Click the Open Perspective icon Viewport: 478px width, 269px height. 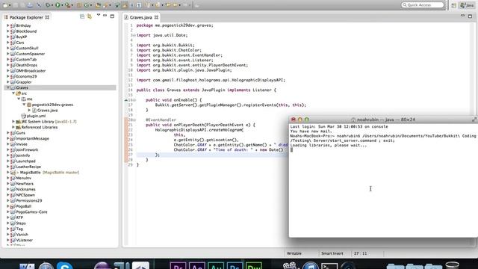click(453, 5)
